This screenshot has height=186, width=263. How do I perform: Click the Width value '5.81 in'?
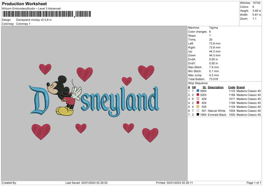256,15
